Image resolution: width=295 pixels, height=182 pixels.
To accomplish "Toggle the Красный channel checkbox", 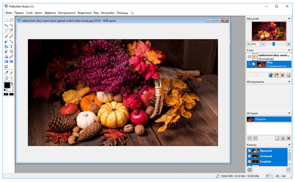I will pyautogui.click(x=250, y=151).
